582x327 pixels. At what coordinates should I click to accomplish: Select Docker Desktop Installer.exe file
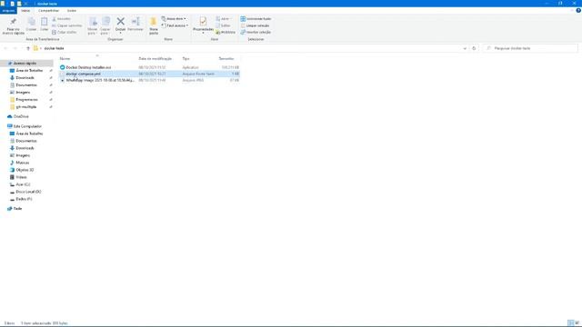click(149, 67)
